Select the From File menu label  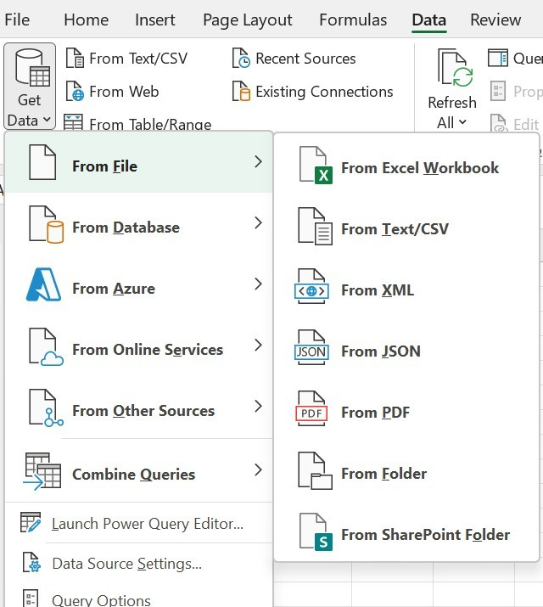tap(105, 166)
